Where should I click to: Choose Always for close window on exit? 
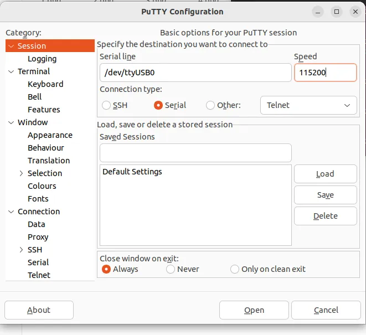pyautogui.click(x=106, y=269)
